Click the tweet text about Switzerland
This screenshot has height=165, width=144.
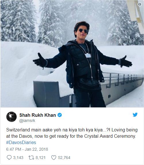pyautogui.click(x=72, y=133)
